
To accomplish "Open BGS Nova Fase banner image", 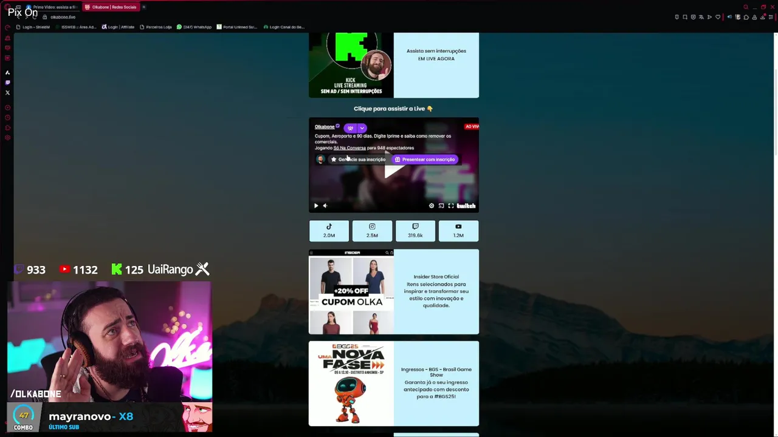I will point(351,384).
